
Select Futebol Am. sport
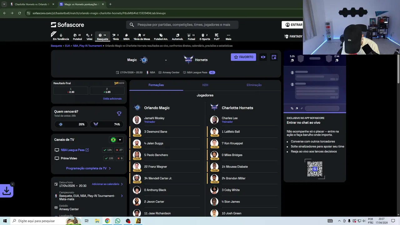pyautogui.click(x=161, y=37)
